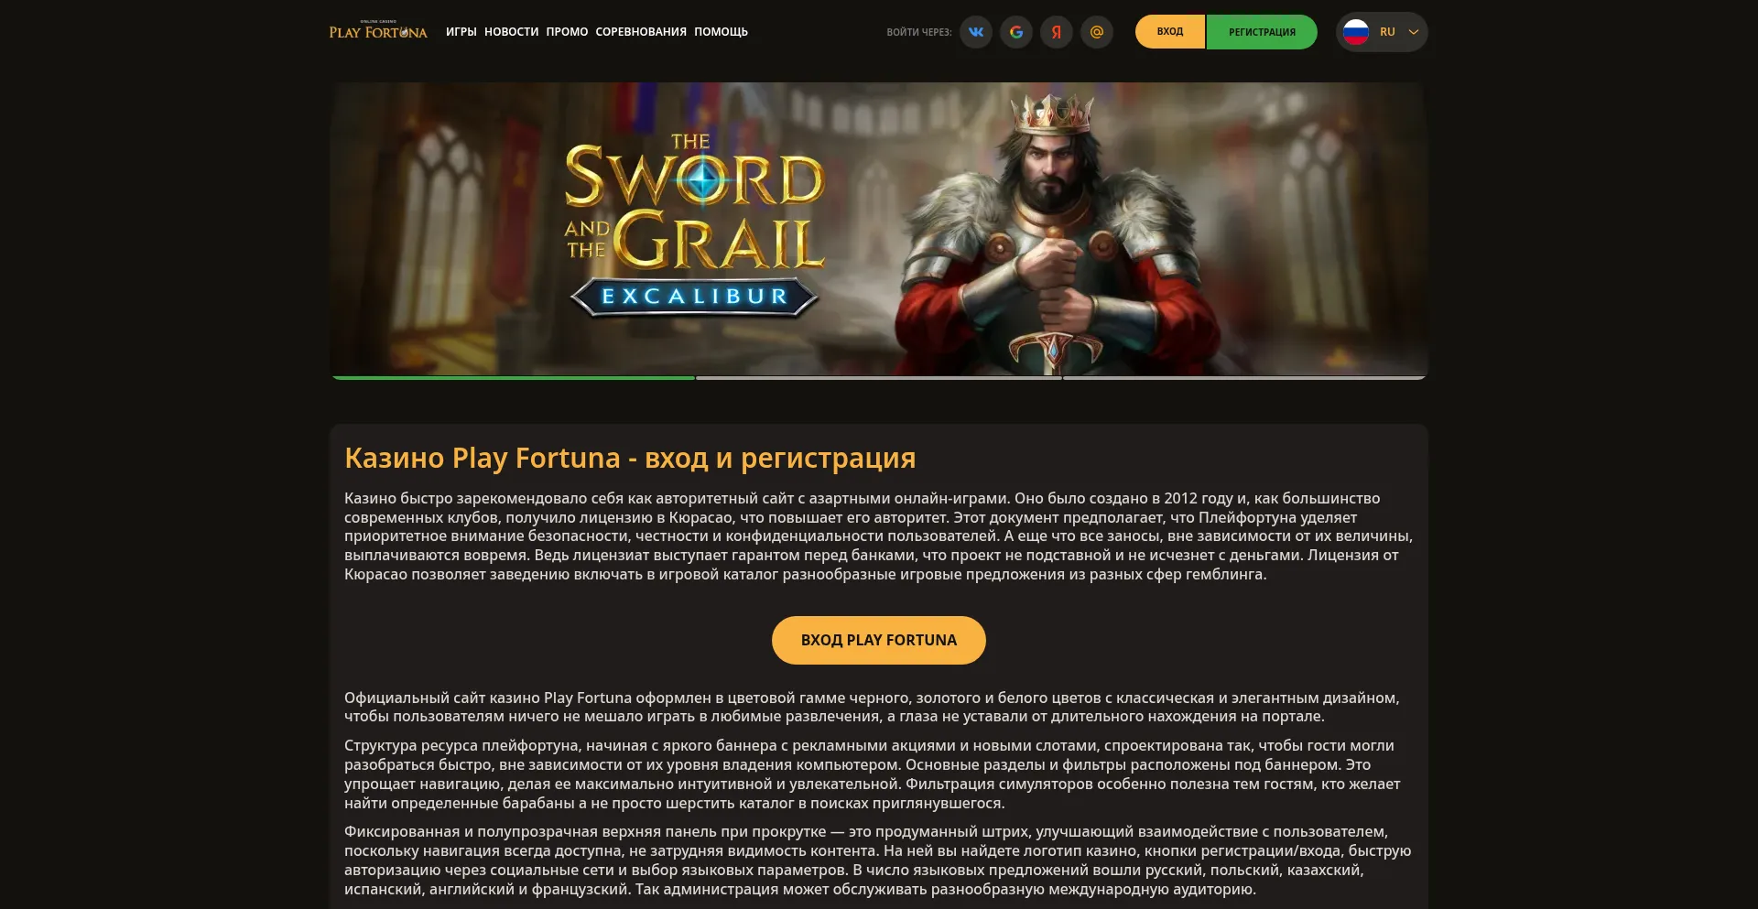This screenshot has height=909, width=1758.
Task: Open the СОРЕВНОВАНИЯ page
Action: pos(641,32)
